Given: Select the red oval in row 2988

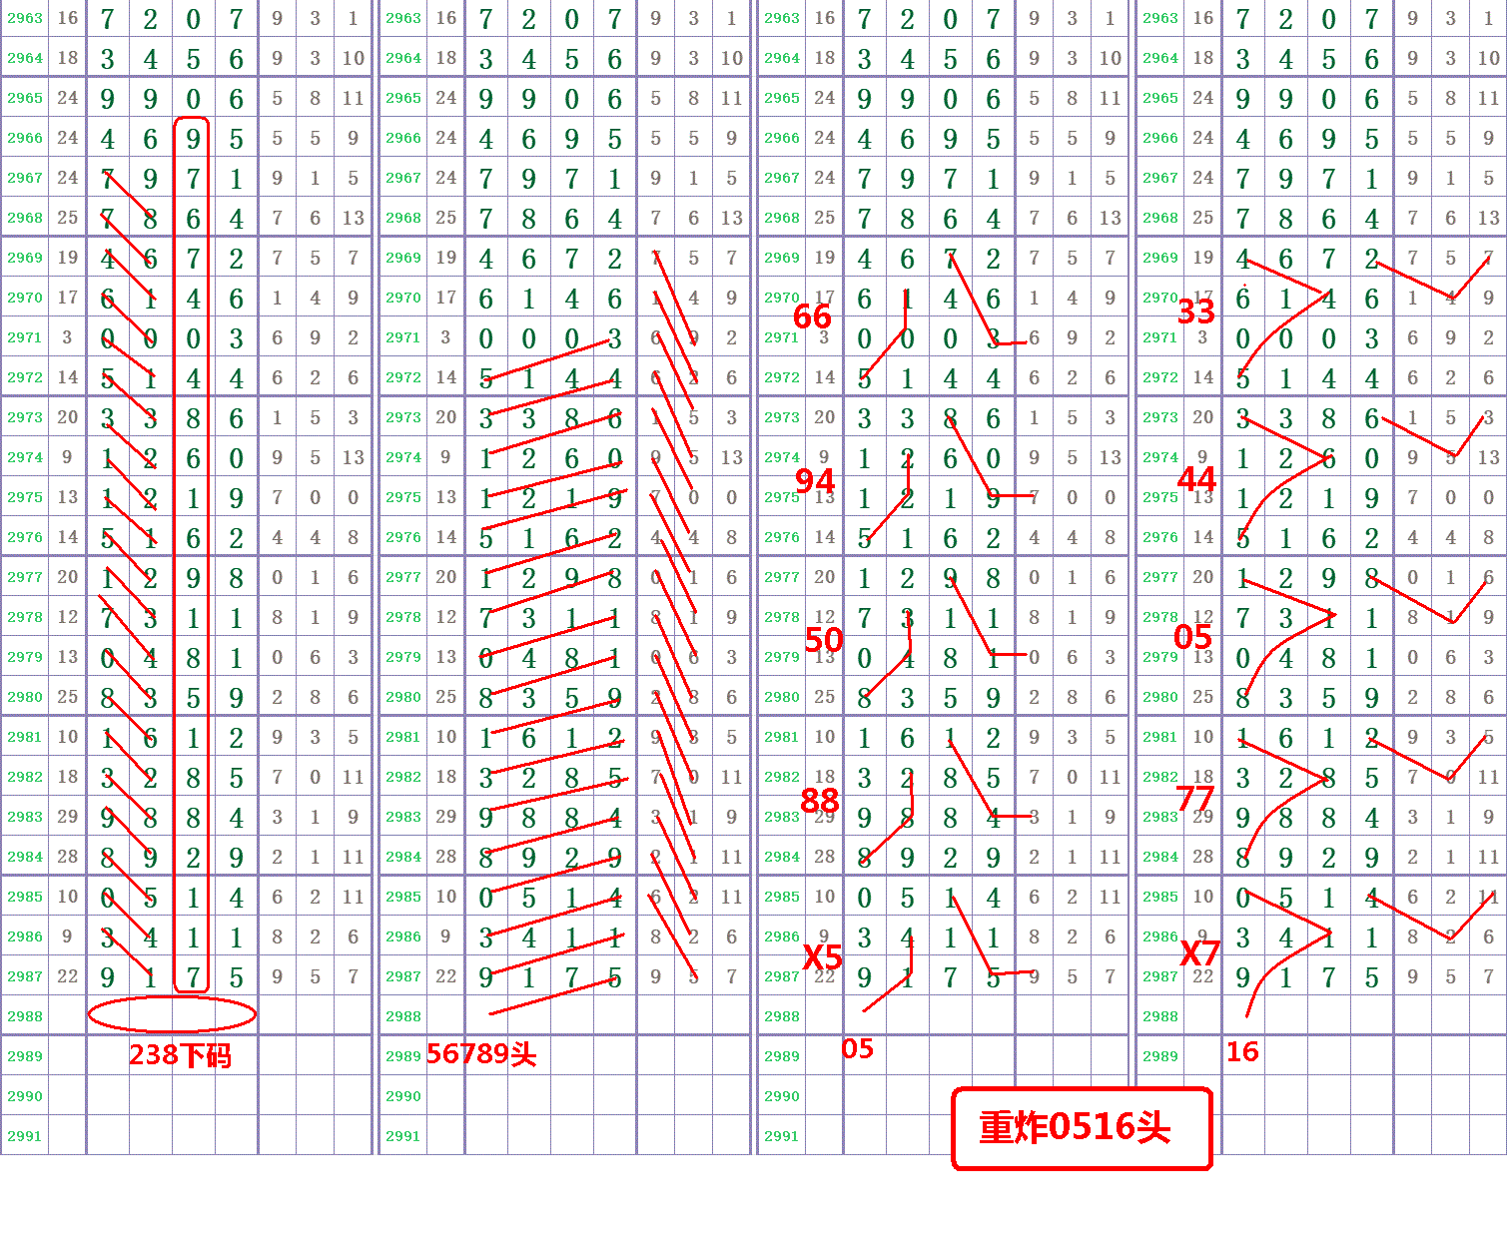Looking at the screenshot, I should [x=172, y=1014].
